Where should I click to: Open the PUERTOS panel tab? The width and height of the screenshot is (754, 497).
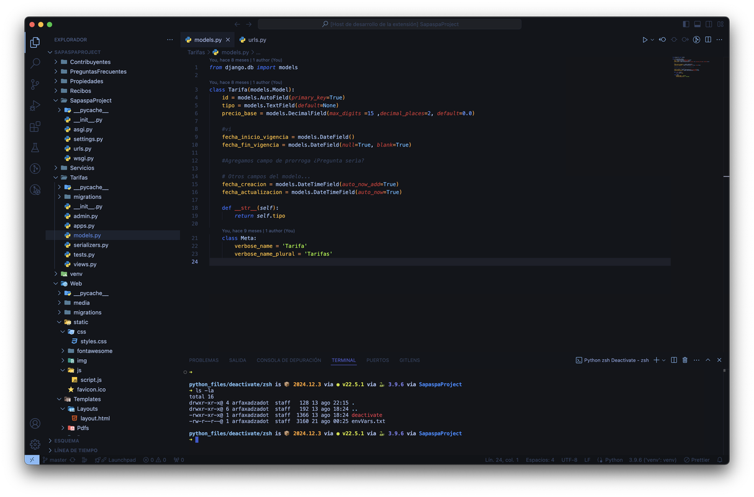point(378,360)
